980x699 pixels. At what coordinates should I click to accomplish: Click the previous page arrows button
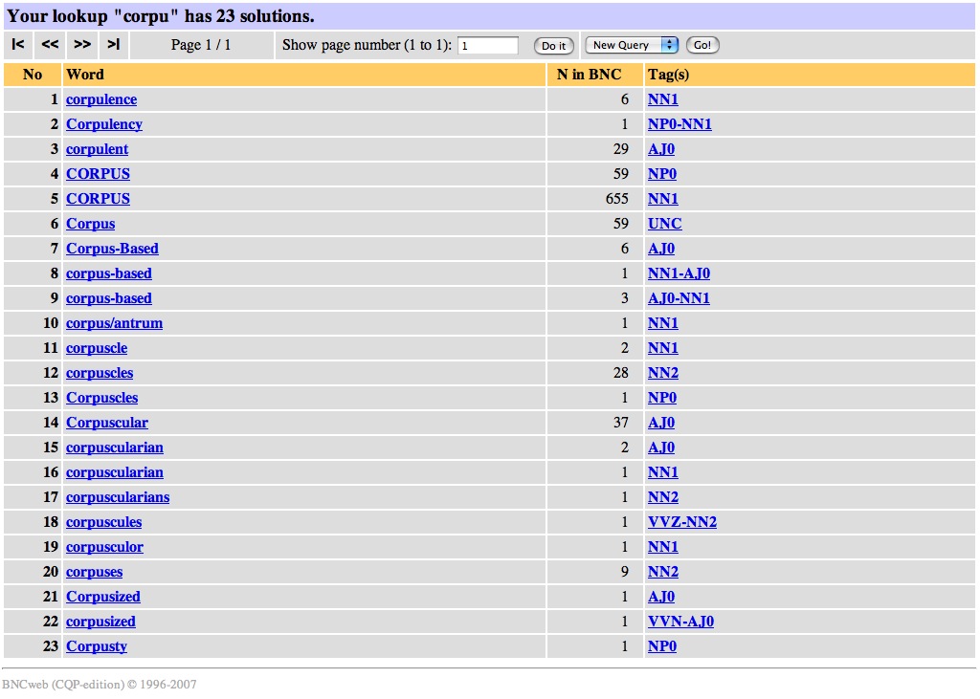(50, 45)
